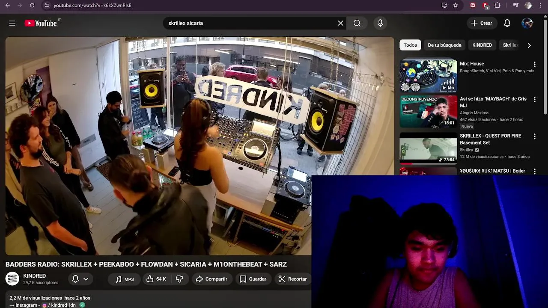Image resolution: width=548 pixels, height=308 pixels.
Task: Open the Crear upload button
Action: point(482,23)
